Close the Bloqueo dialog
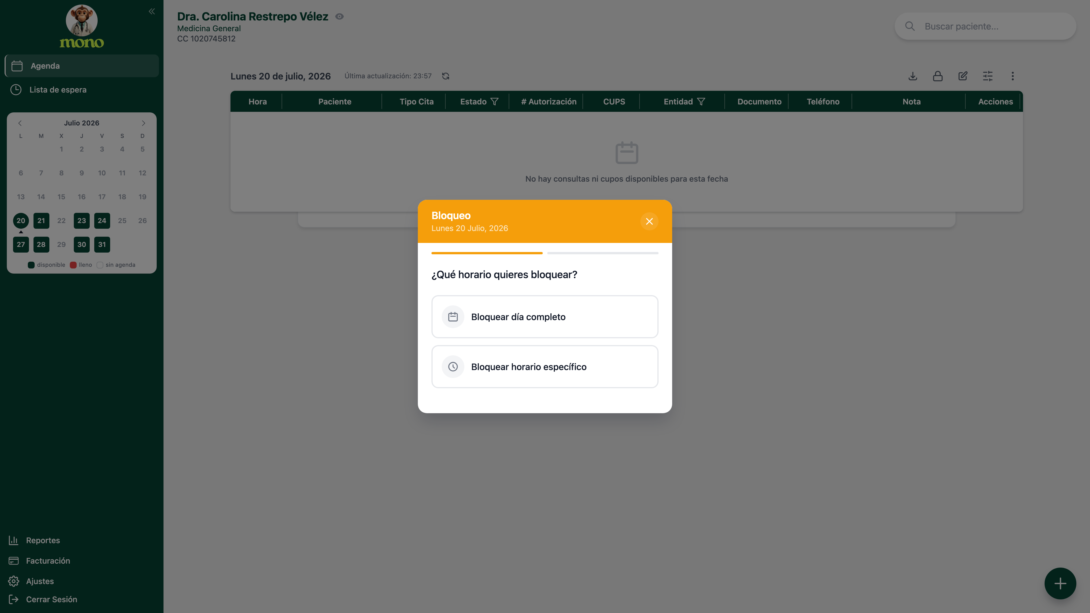 click(649, 221)
